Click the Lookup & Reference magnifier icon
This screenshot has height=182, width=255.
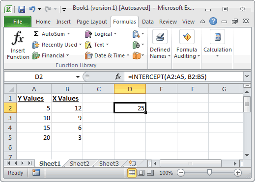(136, 34)
